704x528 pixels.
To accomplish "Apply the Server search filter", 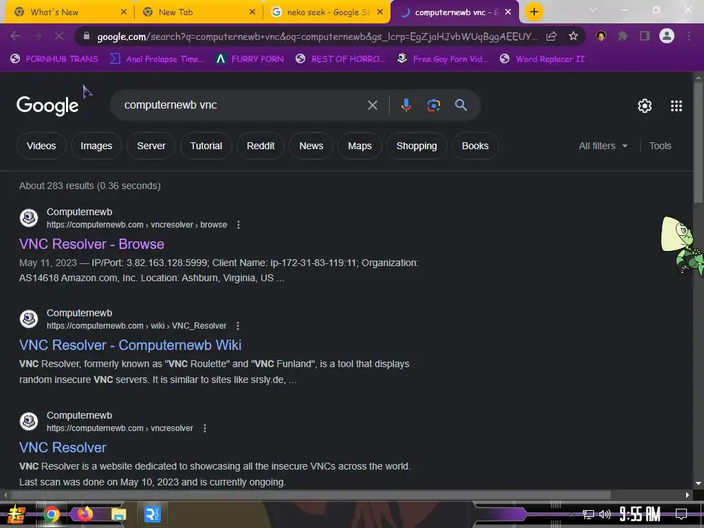I will pyautogui.click(x=151, y=146).
